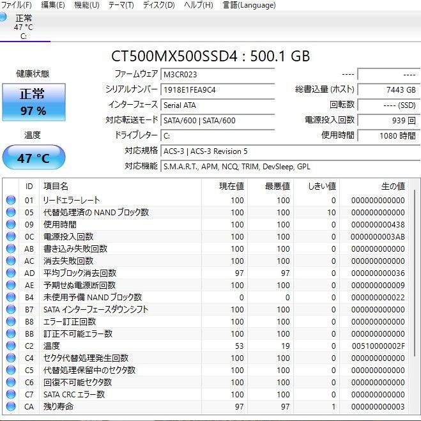Click the status icon for 01 リードエラーレート
The height and width of the screenshot is (421, 421).
point(11,200)
